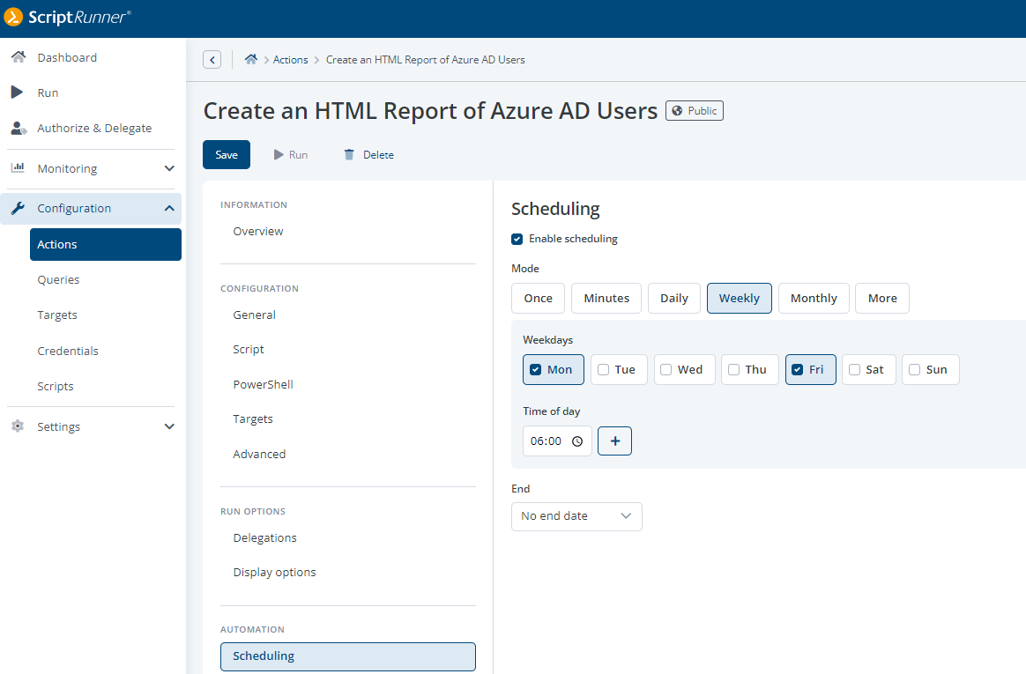This screenshot has width=1026, height=674.
Task: Click the home icon in breadcrumb
Action: (250, 60)
